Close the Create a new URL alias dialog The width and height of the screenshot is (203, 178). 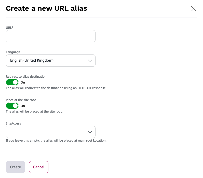tap(194, 9)
